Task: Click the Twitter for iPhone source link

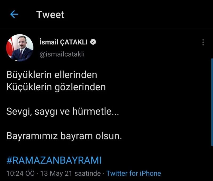Action: click(x=134, y=173)
